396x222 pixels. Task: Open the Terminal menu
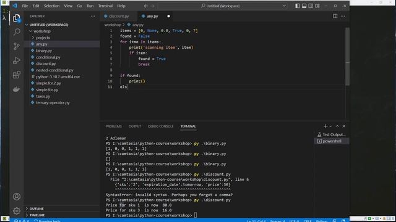[x=105, y=6]
